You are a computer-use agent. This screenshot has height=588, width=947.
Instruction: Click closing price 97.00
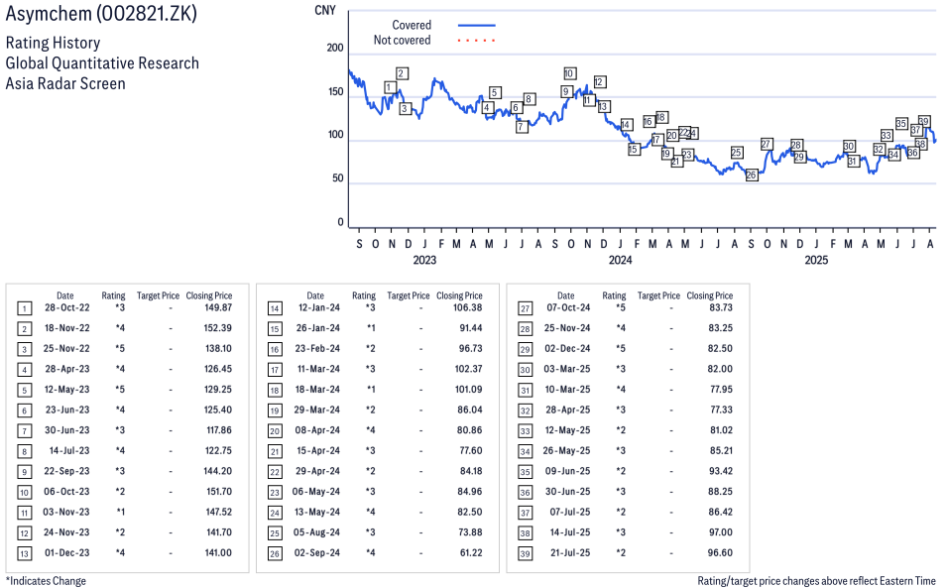tap(721, 533)
